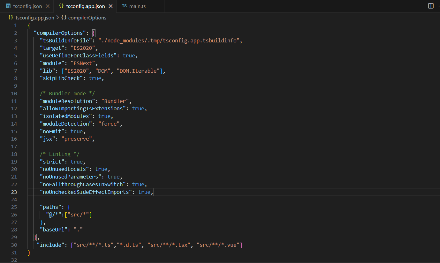Close the tsconfig.app.json tab
The image size is (440, 263).
point(111,6)
